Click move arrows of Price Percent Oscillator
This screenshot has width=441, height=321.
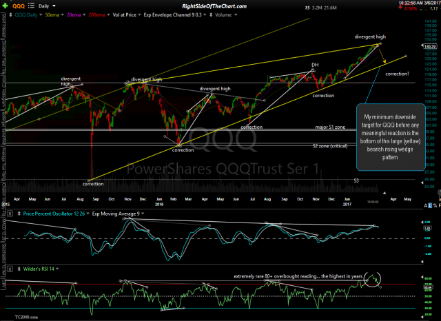[19, 214]
